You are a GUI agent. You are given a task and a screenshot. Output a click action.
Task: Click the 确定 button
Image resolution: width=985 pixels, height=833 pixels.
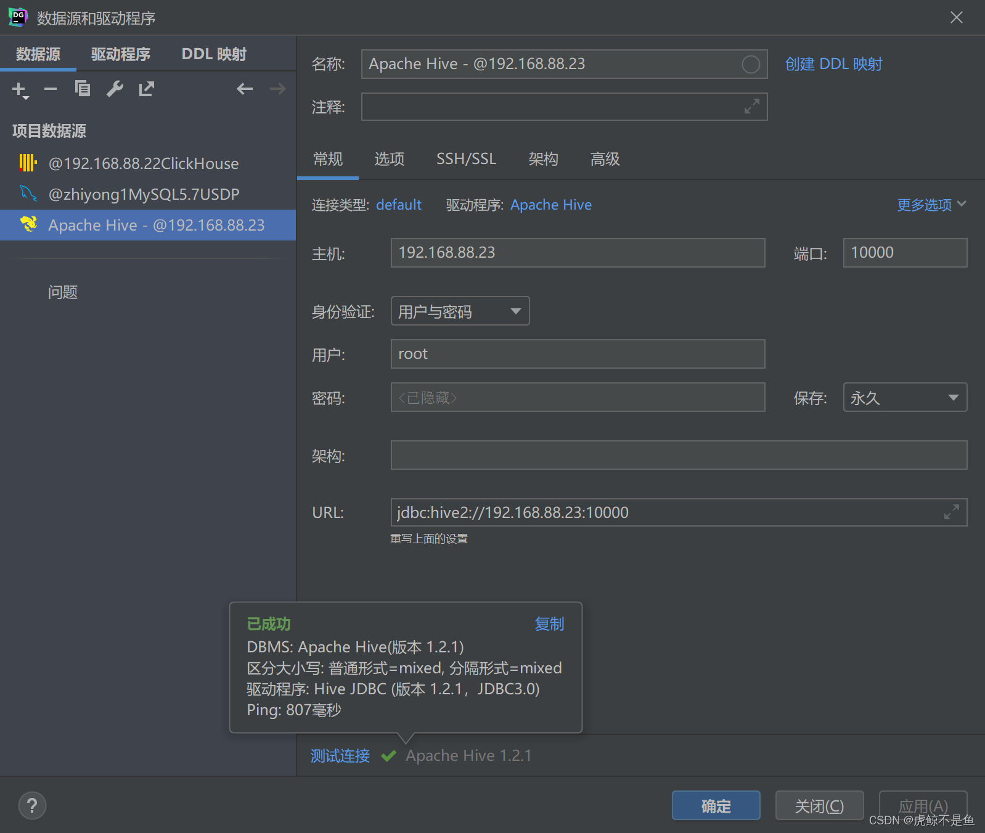tap(716, 805)
